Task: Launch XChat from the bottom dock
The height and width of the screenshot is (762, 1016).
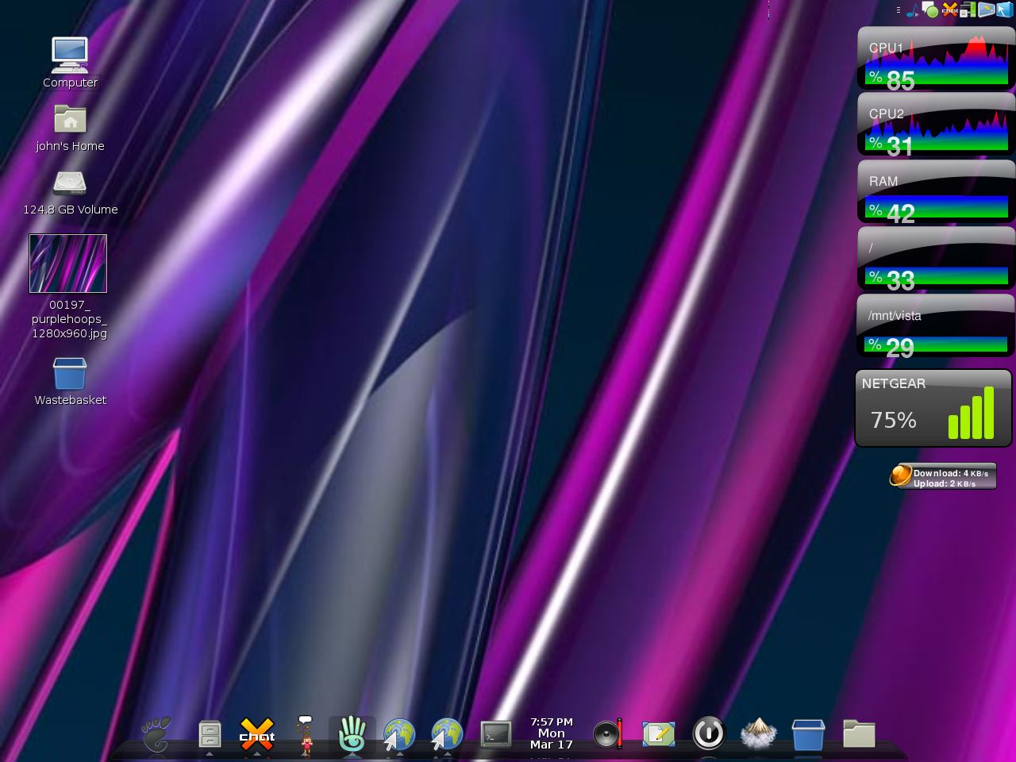Action: (x=257, y=734)
